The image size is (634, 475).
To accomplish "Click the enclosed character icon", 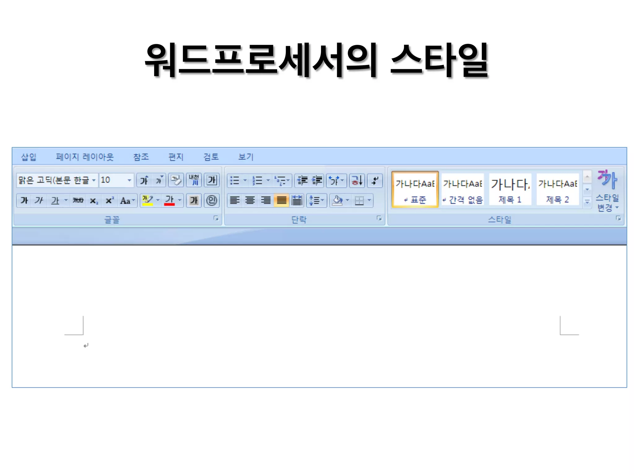I will [x=212, y=200].
